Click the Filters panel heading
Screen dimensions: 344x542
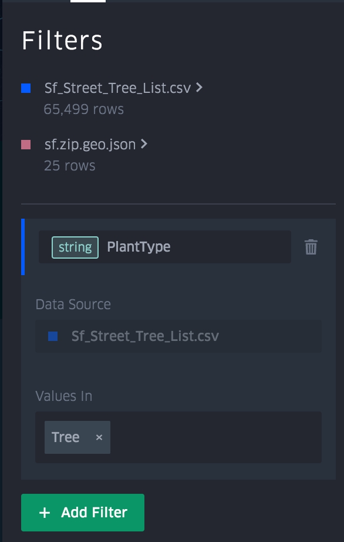[62, 41]
